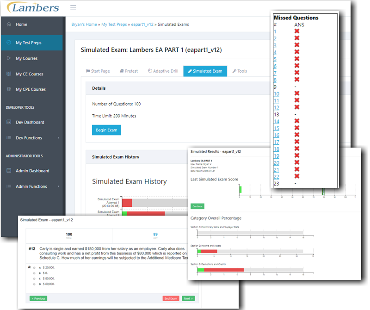This screenshot has width=370, height=310.
Task: Click the wrench icon on Tools tab
Action: (x=234, y=71)
